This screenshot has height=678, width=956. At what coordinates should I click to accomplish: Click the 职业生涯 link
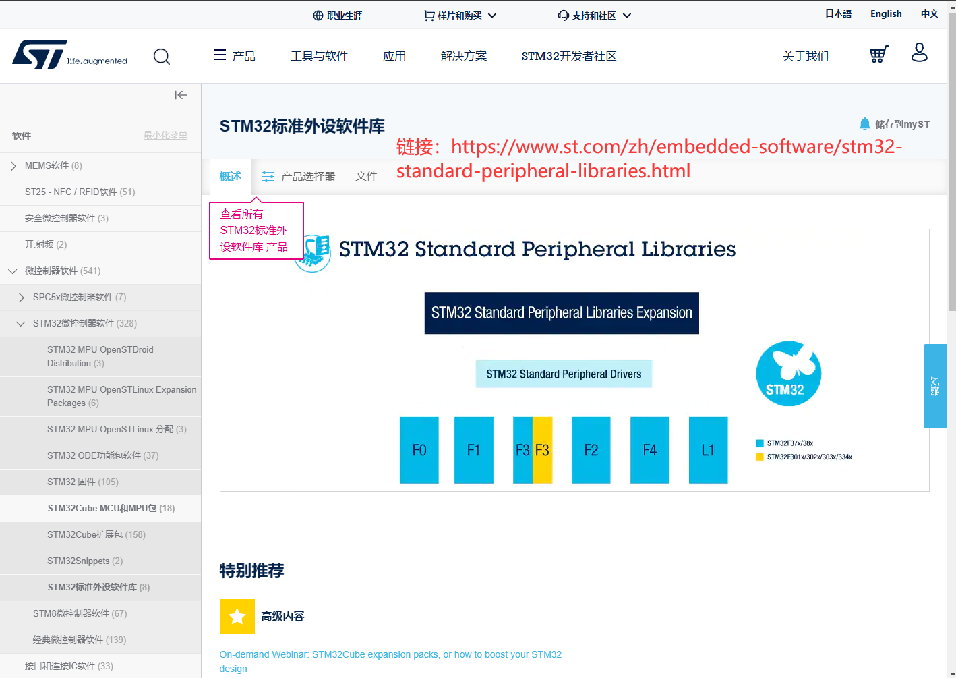345,16
